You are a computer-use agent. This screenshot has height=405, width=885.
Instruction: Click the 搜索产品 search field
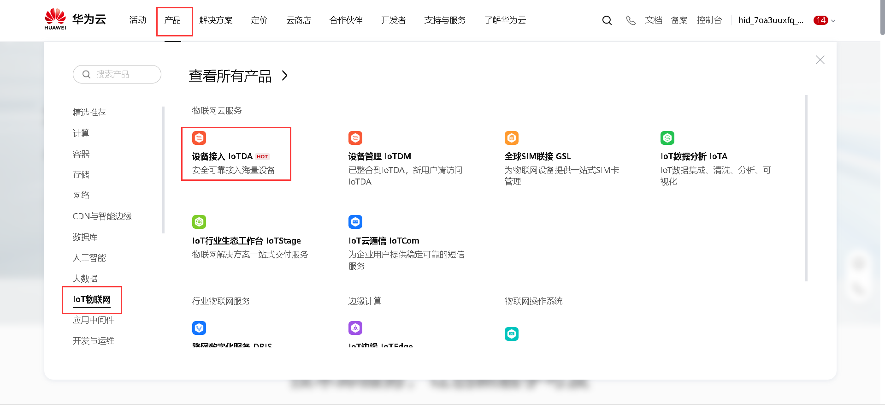122,74
